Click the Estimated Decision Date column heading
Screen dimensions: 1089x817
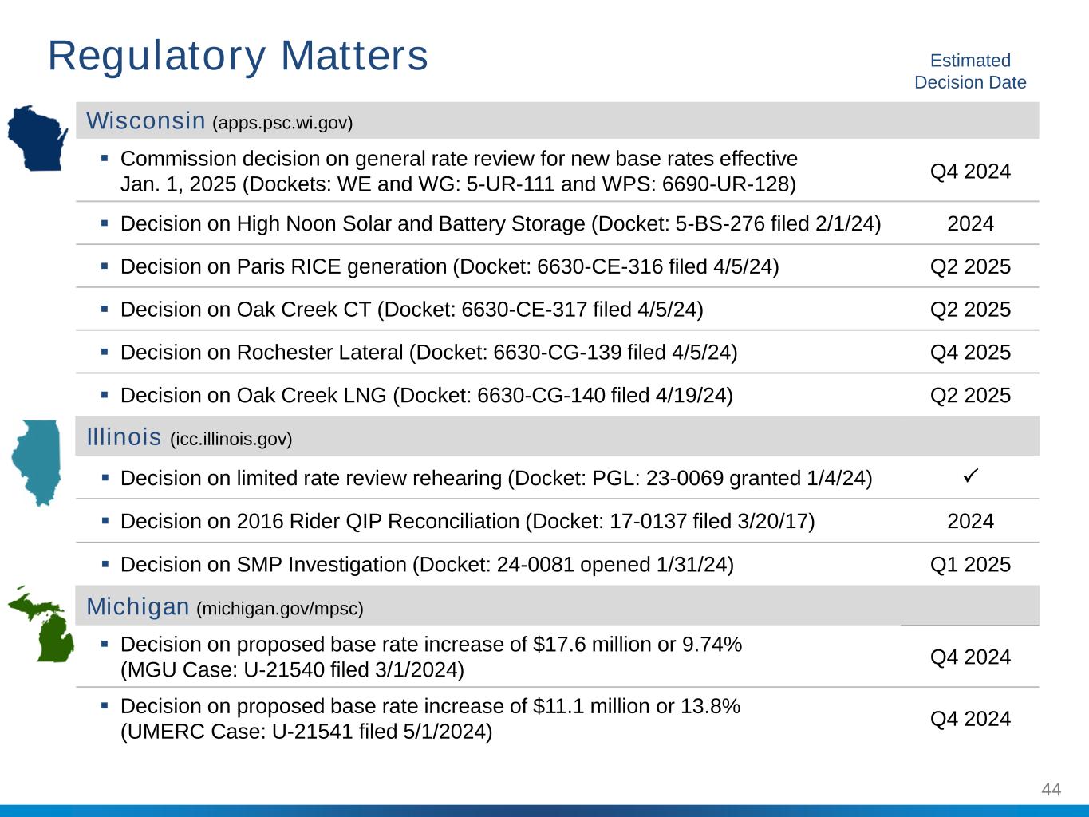[970, 72]
